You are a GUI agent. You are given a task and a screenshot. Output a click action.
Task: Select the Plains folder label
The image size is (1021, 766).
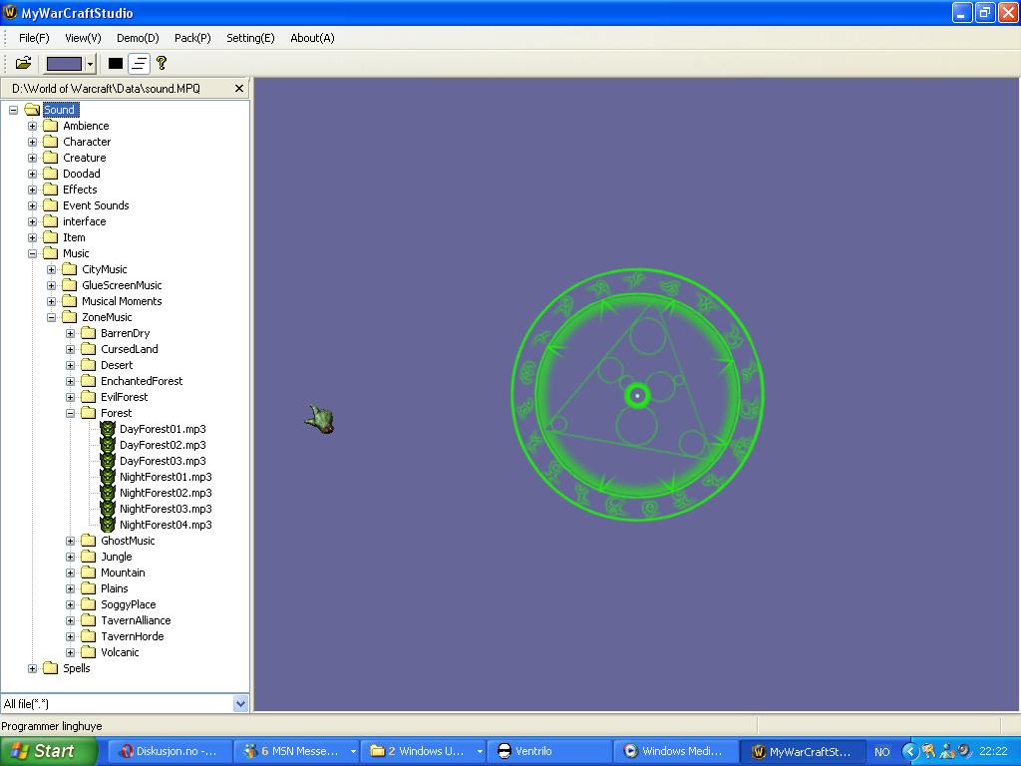coord(115,588)
